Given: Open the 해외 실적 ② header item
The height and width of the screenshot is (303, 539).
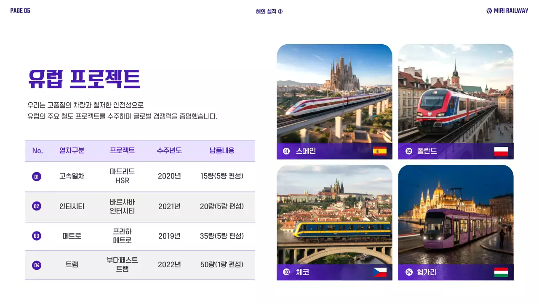Looking at the screenshot, I should click(x=269, y=11).
